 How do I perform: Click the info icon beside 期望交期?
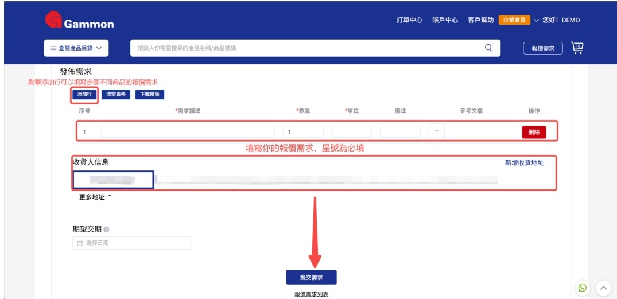coord(107,230)
